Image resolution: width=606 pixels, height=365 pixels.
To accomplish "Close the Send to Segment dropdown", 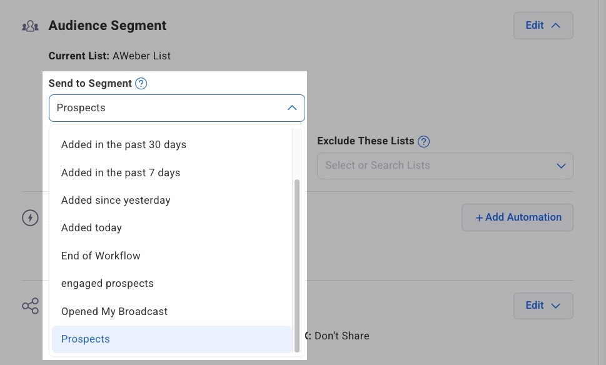I will (291, 108).
